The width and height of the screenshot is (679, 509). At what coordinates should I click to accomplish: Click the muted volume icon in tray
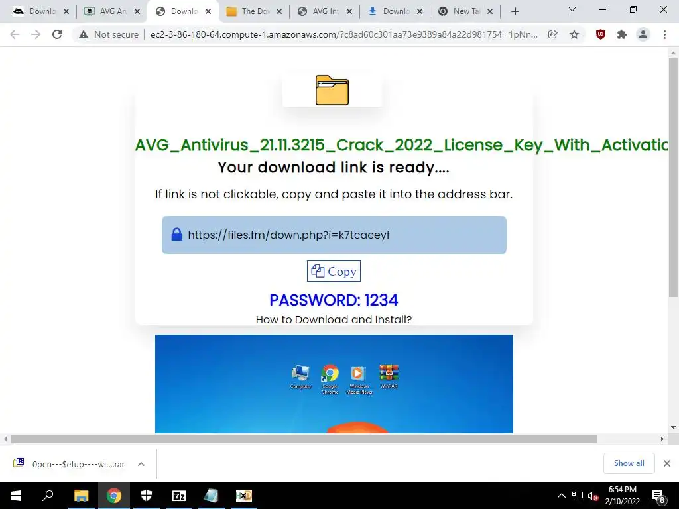(593, 496)
